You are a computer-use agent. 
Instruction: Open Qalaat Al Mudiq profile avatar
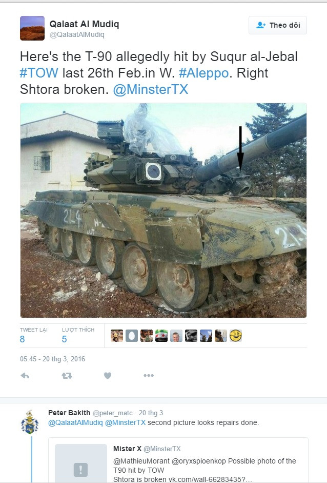tap(32, 28)
